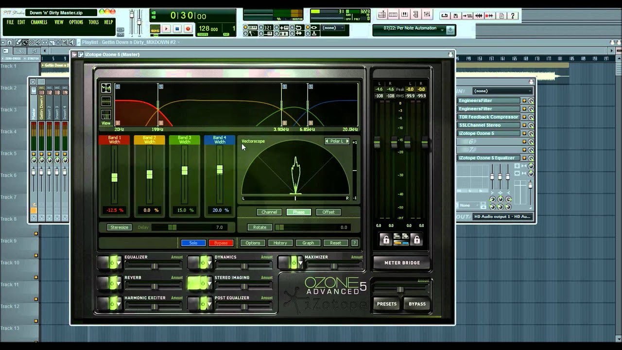Toggle the Reverb module power switch
Screen dimensions: 622x350
[112, 283]
